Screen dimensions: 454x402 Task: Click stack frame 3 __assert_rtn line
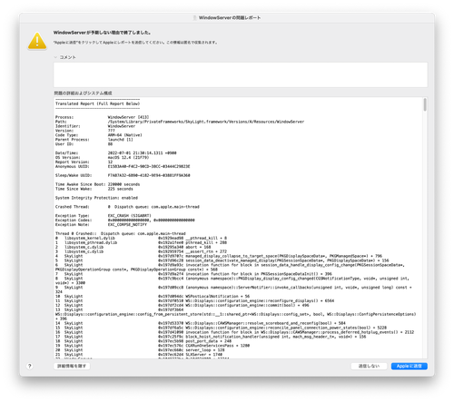[x=141, y=251]
